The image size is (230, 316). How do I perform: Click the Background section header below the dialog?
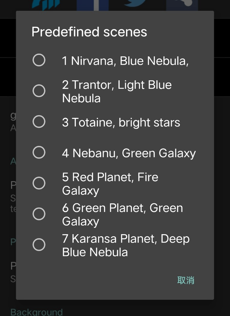pos(36,312)
